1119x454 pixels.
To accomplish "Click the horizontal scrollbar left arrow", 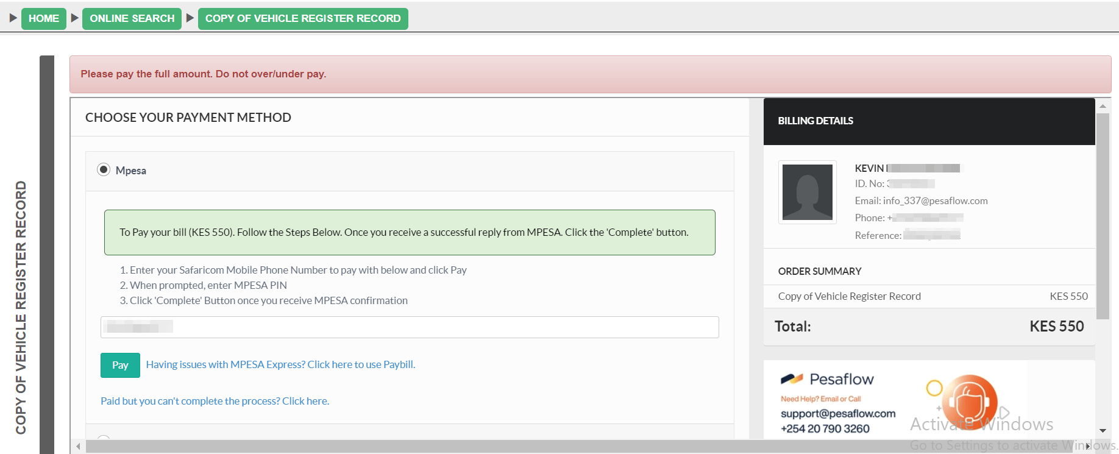I will pyautogui.click(x=78, y=447).
